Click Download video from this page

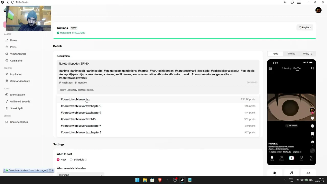tap(26, 170)
